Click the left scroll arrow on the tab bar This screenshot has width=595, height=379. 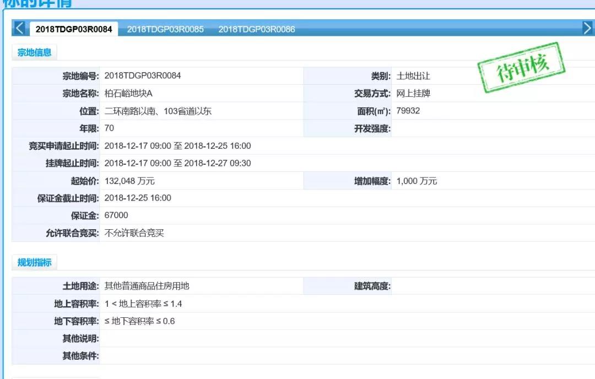click(19, 28)
